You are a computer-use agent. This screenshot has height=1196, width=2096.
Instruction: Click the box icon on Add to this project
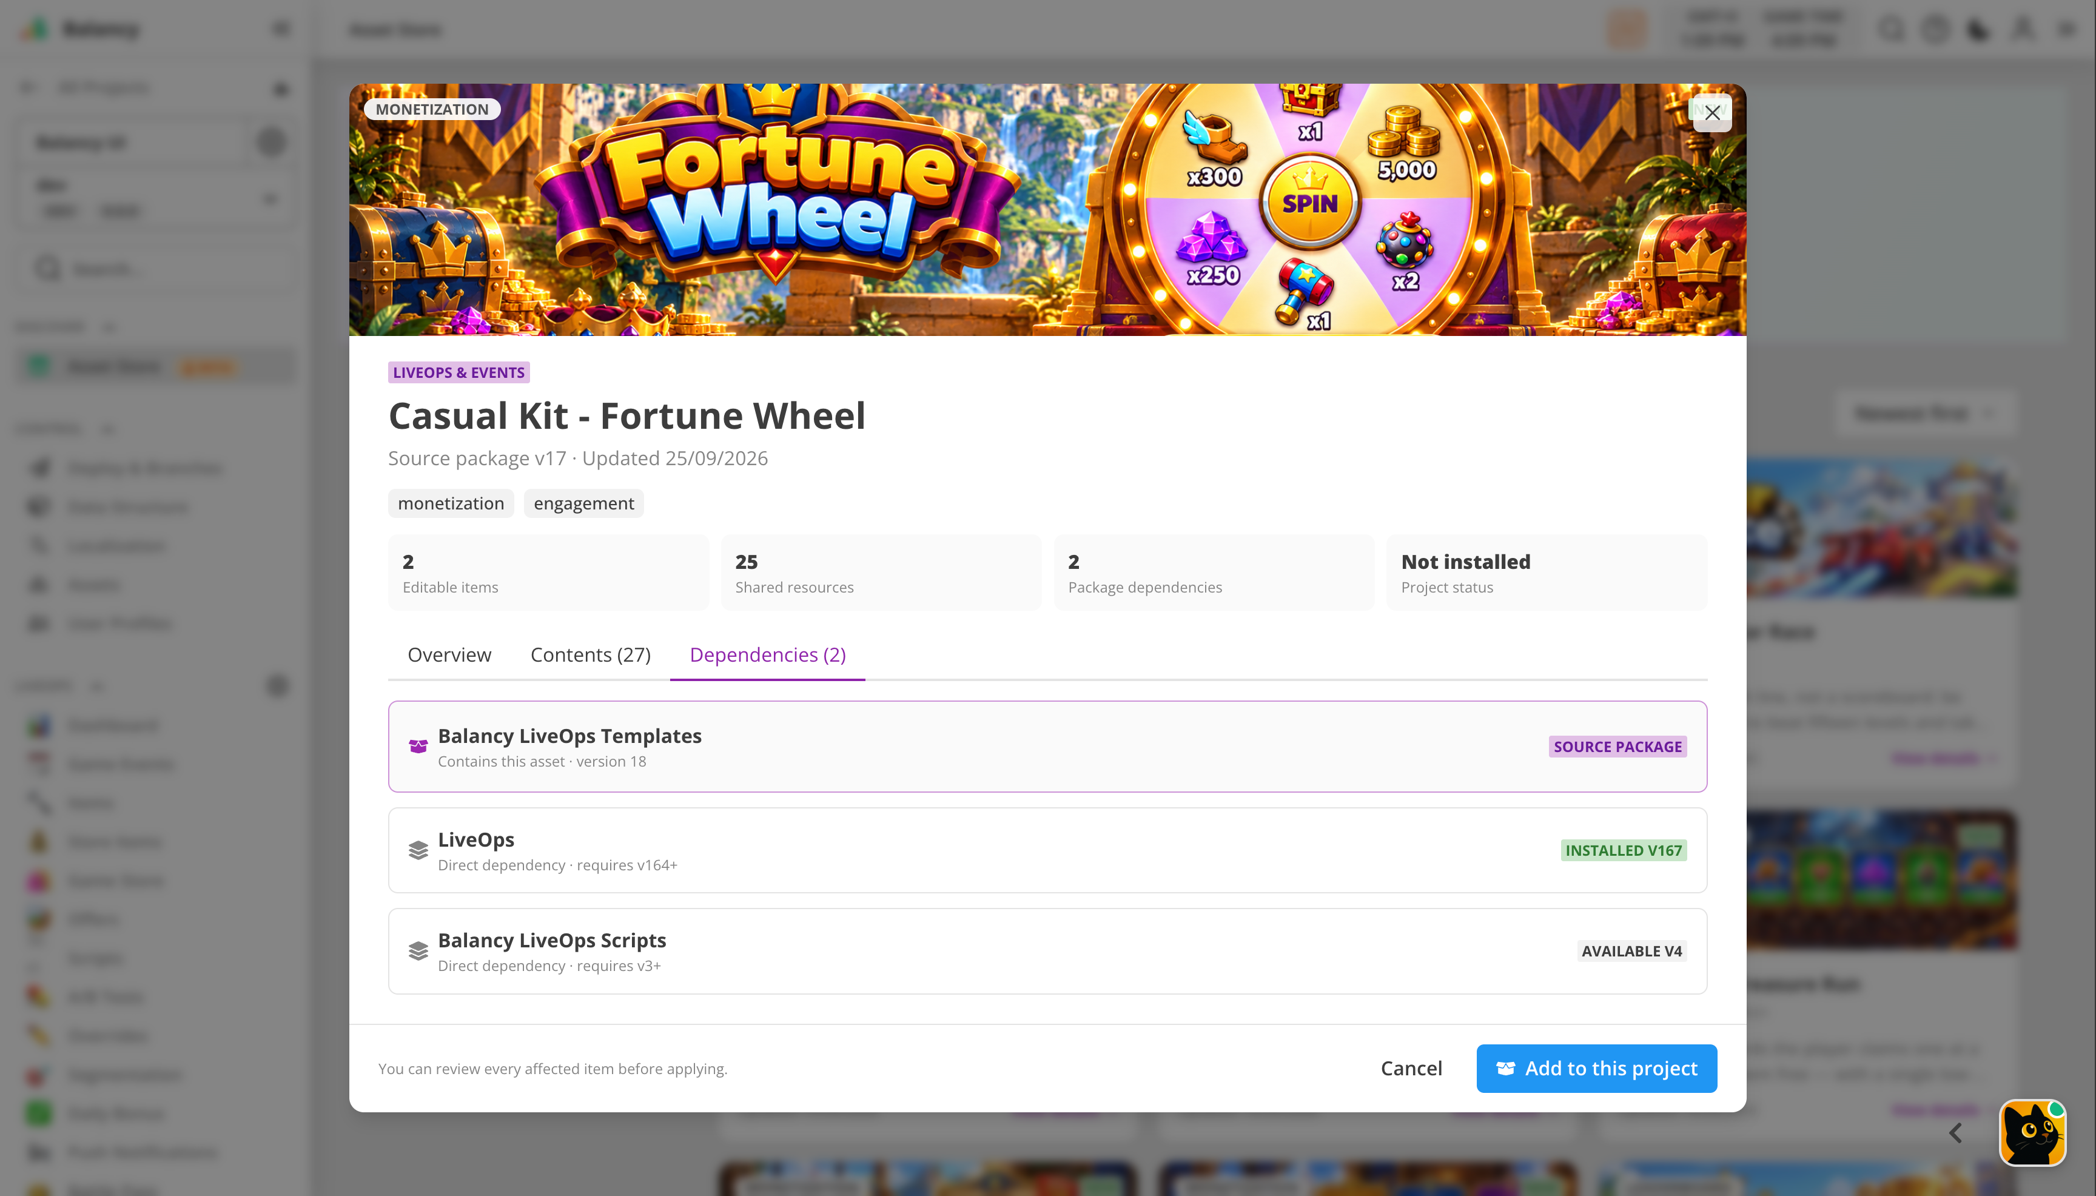click(x=1505, y=1068)
